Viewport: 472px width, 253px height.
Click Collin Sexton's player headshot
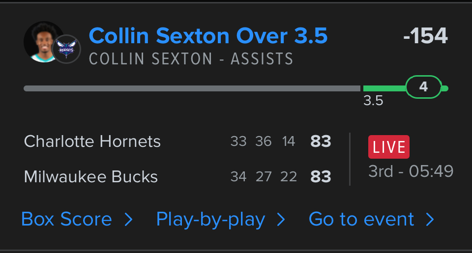[x=40, y=41]
